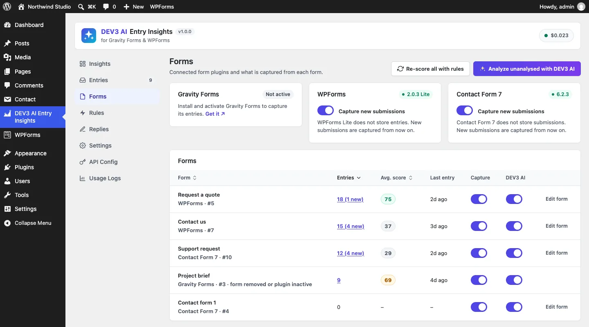Click the Contact envelope icon in sidebar
The width and height of the screenshot is (589, 327).
7,99
